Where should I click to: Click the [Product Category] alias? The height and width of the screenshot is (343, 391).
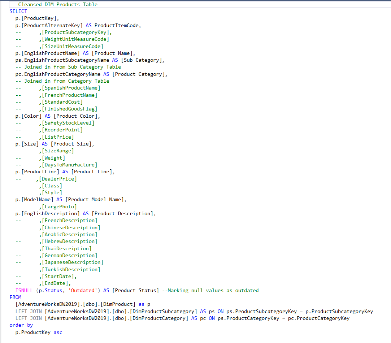pos(139,74)
